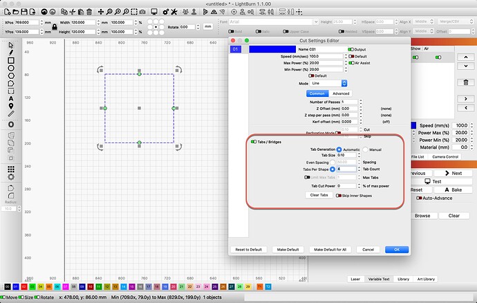Open the Preview monitor icon

[154, 12]
